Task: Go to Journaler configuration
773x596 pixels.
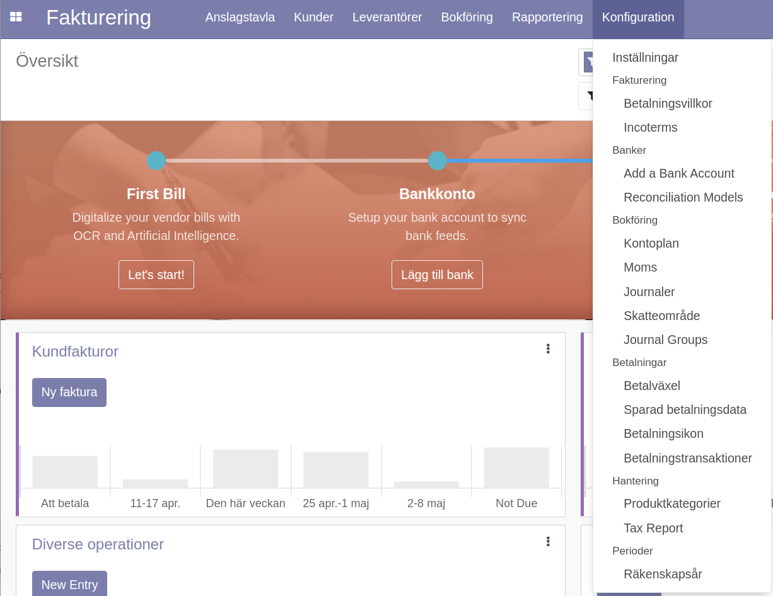Action: pyautogui.click(x=649, y=292)
